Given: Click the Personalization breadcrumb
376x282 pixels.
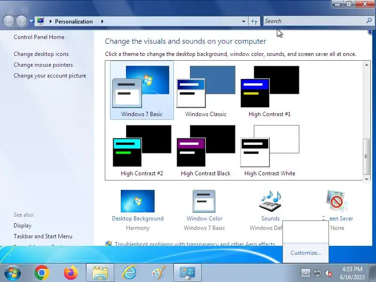Looking at the screenshot, I should 74,21.
